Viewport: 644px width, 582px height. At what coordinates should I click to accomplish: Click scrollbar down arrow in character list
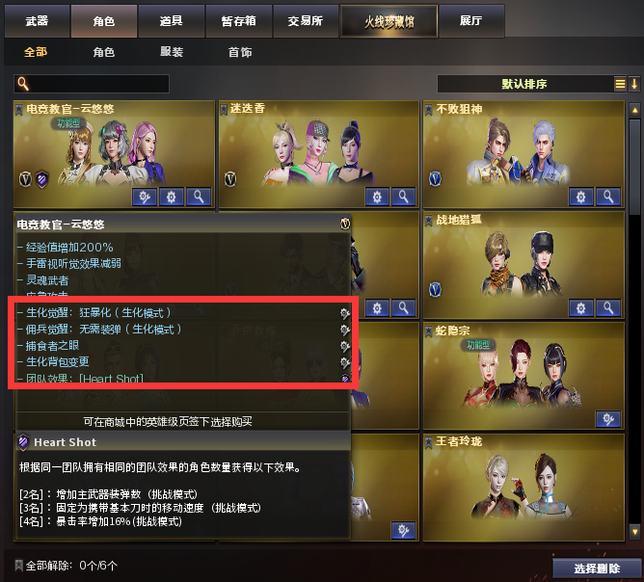tap(635, 532)
